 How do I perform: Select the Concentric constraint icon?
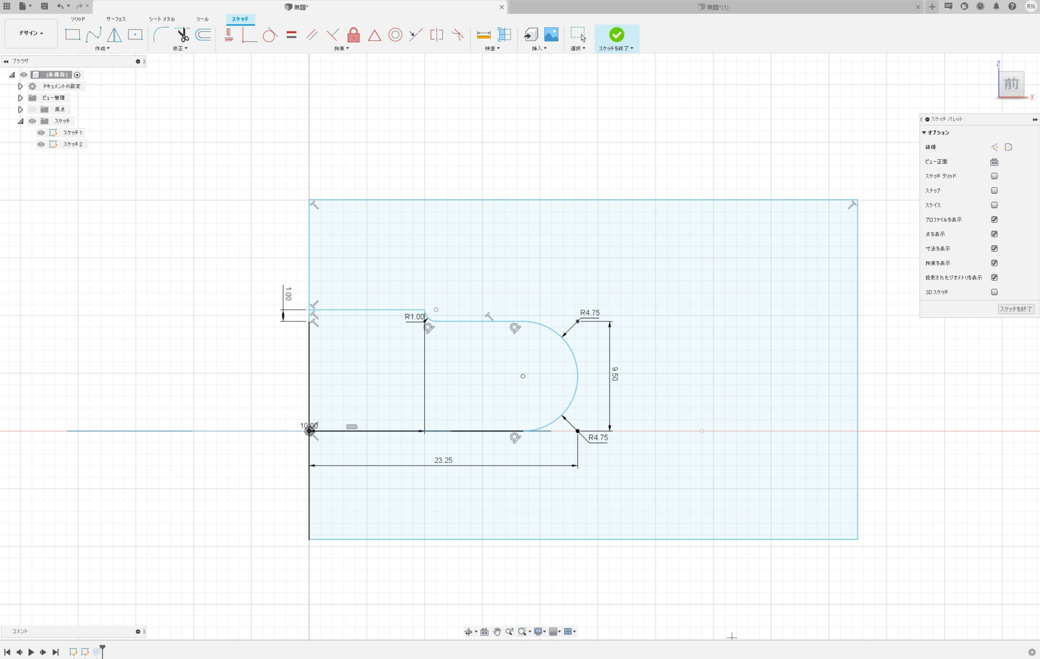395,34
